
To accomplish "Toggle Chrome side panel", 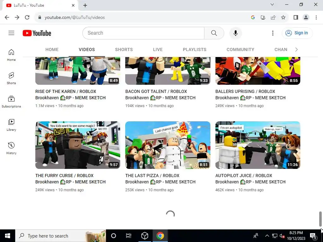I will click(296, 18).
